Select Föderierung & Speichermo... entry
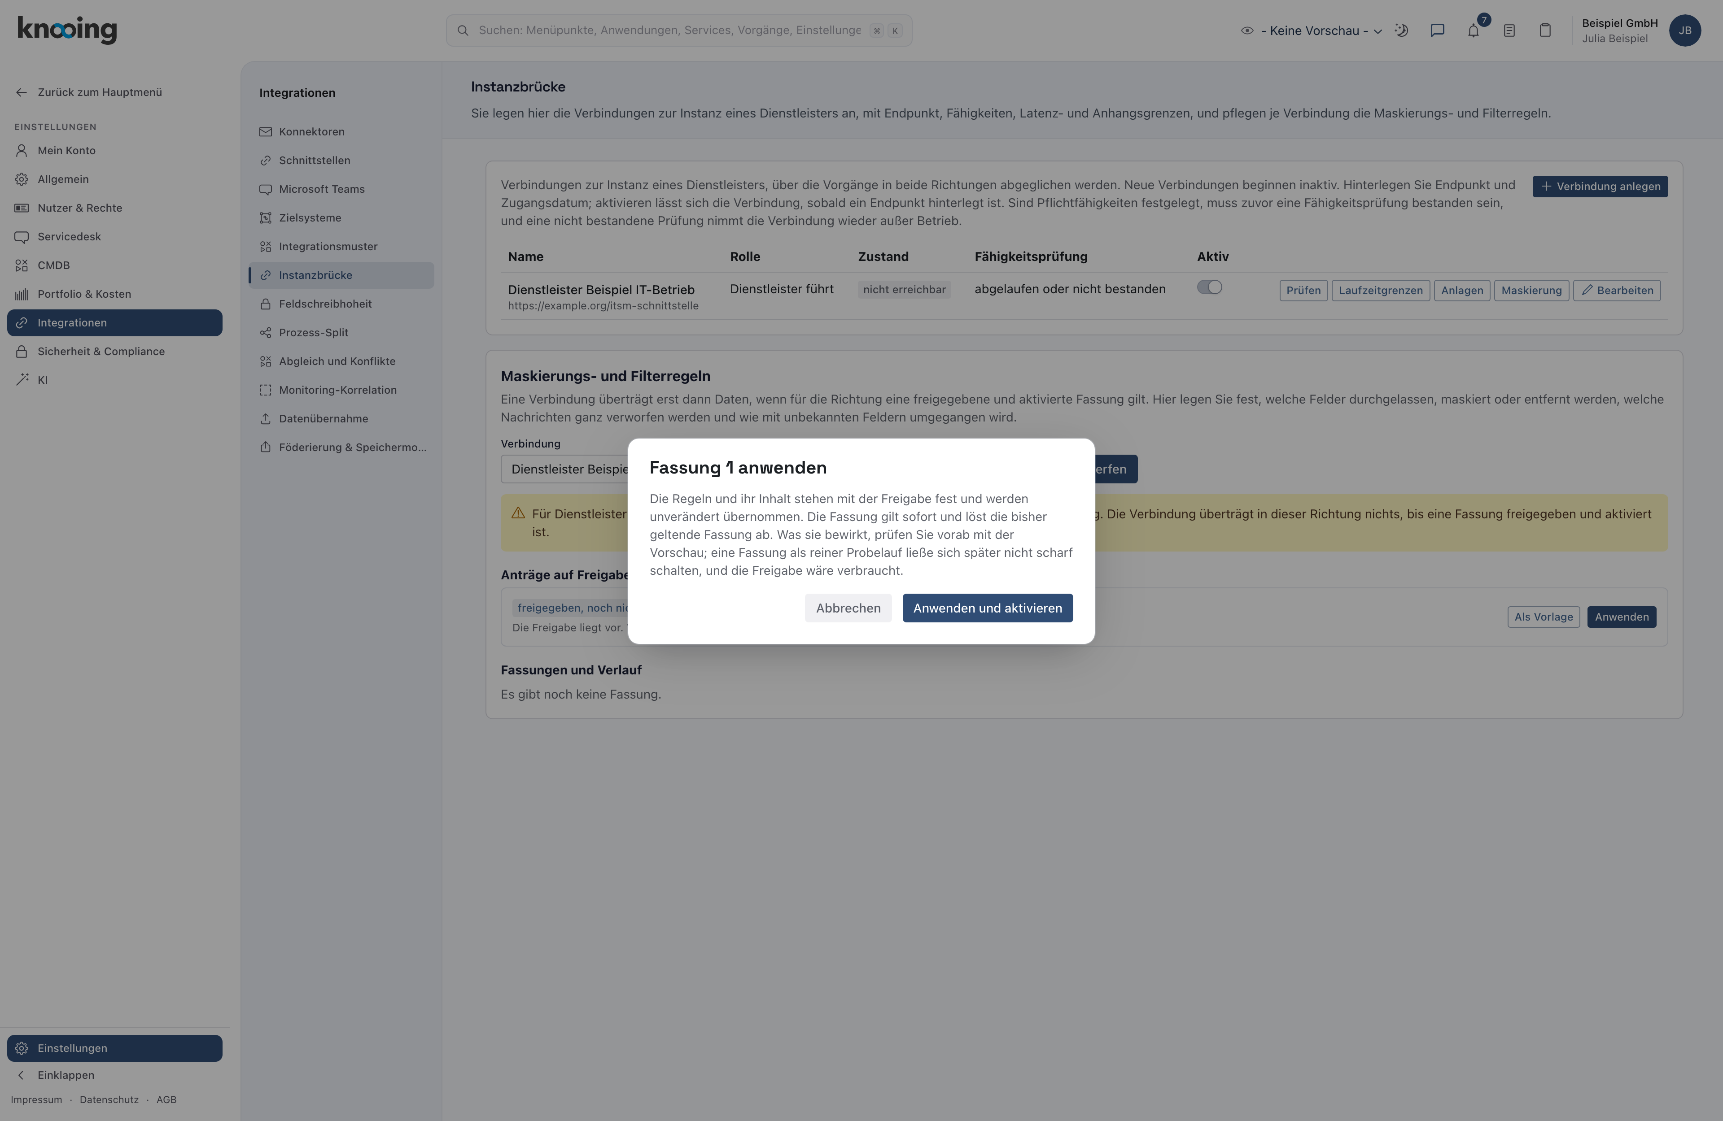 click(x=341, y=447)
